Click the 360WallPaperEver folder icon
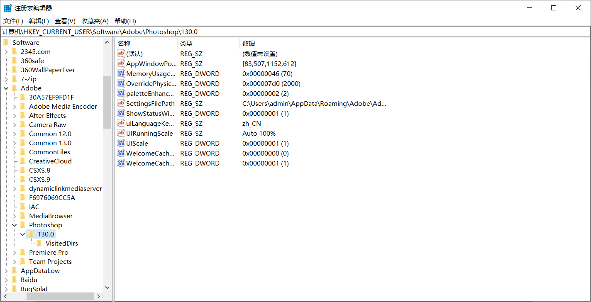 coord(15,70)
